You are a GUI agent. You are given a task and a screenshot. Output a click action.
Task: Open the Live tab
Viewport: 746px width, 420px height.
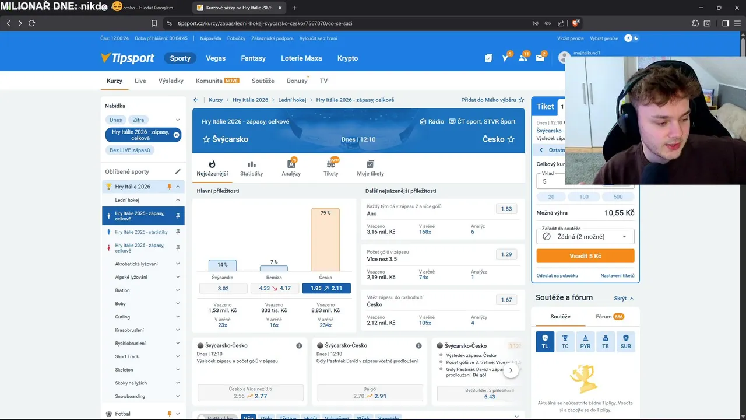pos(140,80)
